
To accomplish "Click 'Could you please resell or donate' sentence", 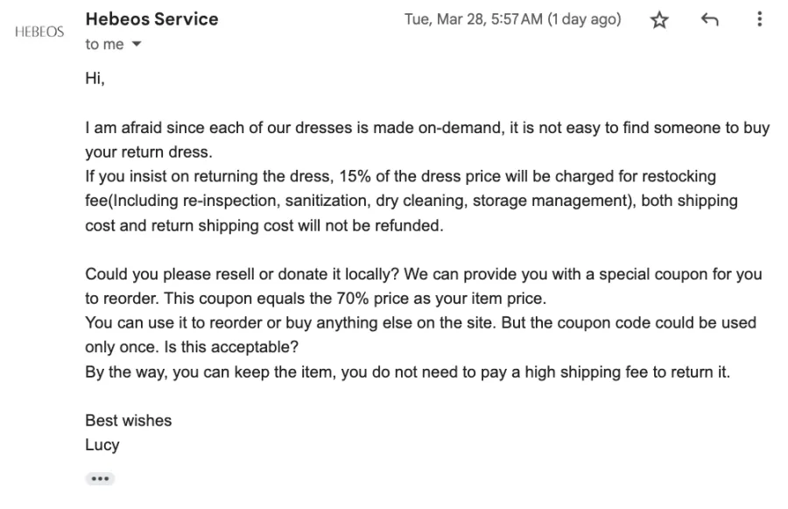I will 243,274.
